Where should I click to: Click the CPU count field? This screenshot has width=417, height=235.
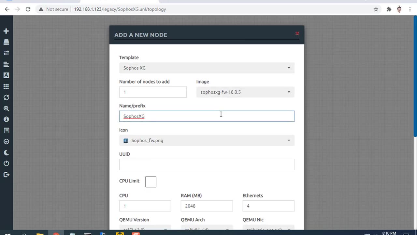pos(145,206)
